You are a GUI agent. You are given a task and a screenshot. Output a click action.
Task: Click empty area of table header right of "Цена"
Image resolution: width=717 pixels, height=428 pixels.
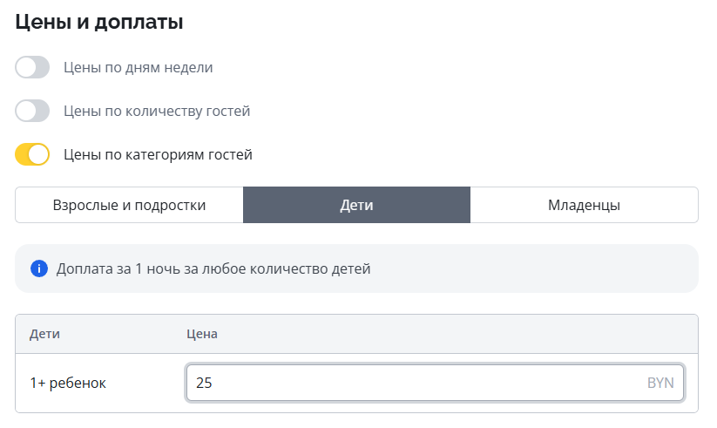[453, 334]
